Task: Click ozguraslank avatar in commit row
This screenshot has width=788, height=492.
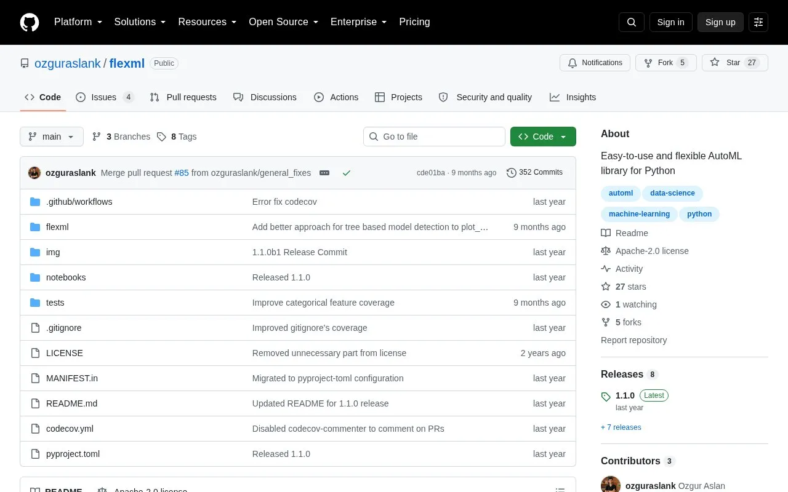Action: pyautogui.click(x=34, y=173)
